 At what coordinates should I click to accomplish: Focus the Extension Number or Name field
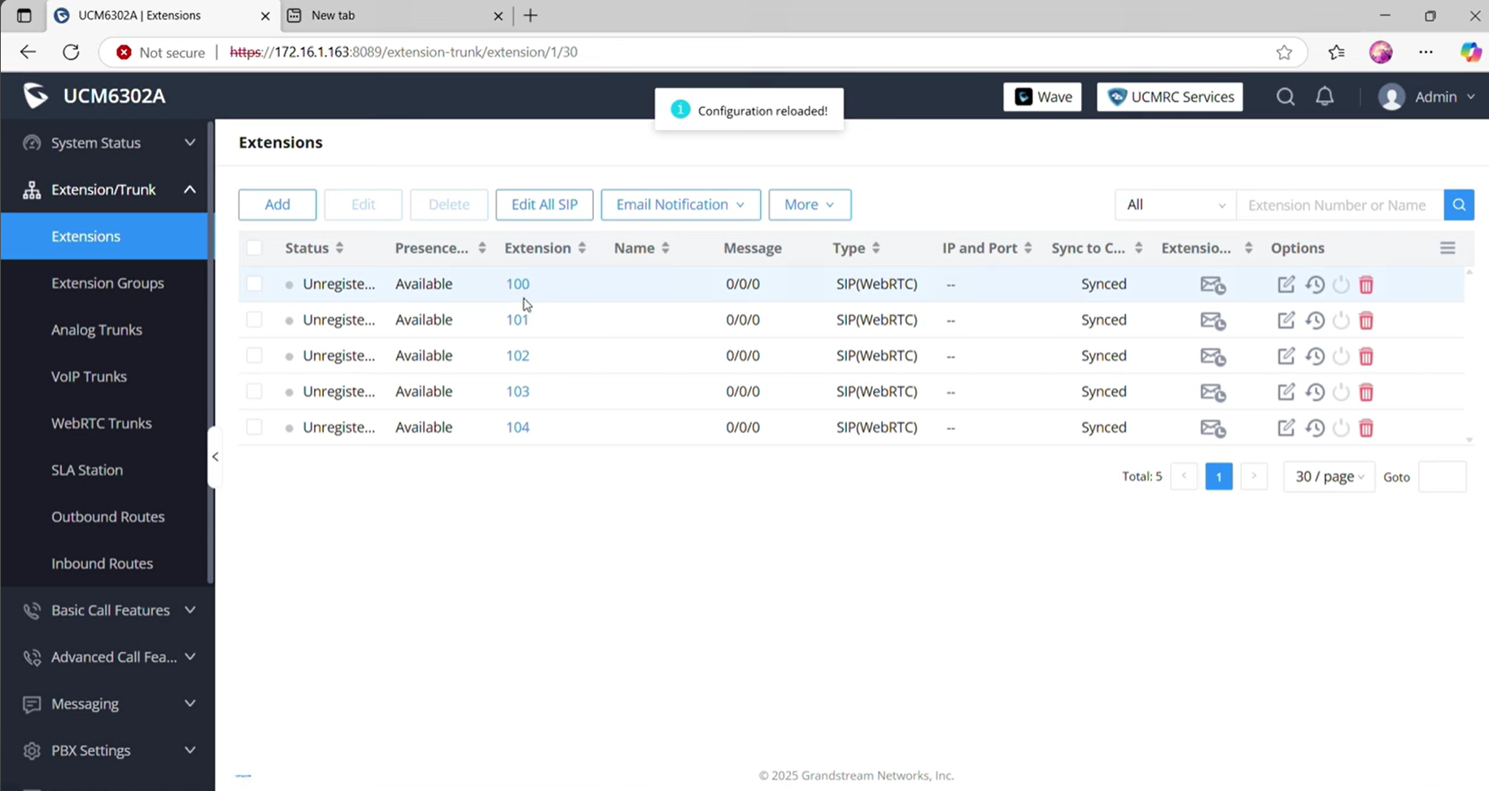click(x=1339, y=205)
